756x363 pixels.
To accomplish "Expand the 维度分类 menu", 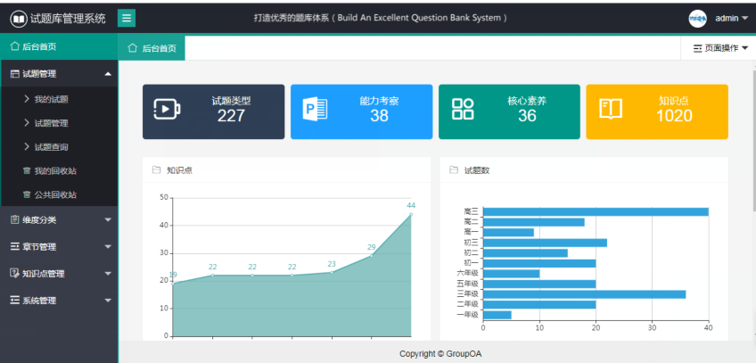I will click(x=58, y=219).
